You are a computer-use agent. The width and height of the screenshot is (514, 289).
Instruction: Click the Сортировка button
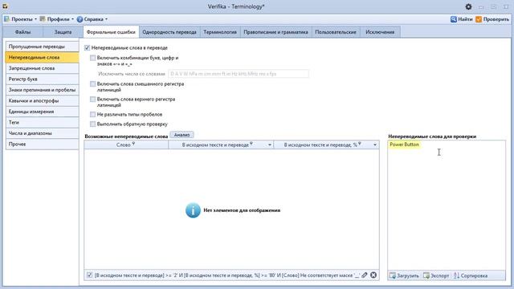point(471,275)
